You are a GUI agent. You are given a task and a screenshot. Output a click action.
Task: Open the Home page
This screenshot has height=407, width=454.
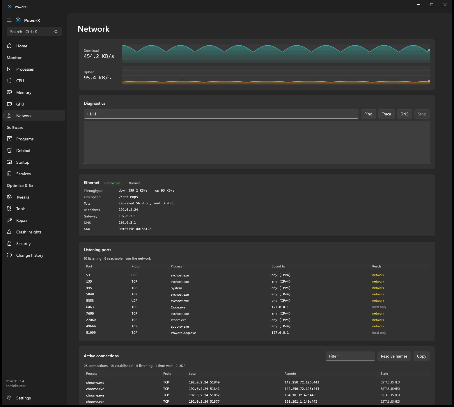pos(34,46)
